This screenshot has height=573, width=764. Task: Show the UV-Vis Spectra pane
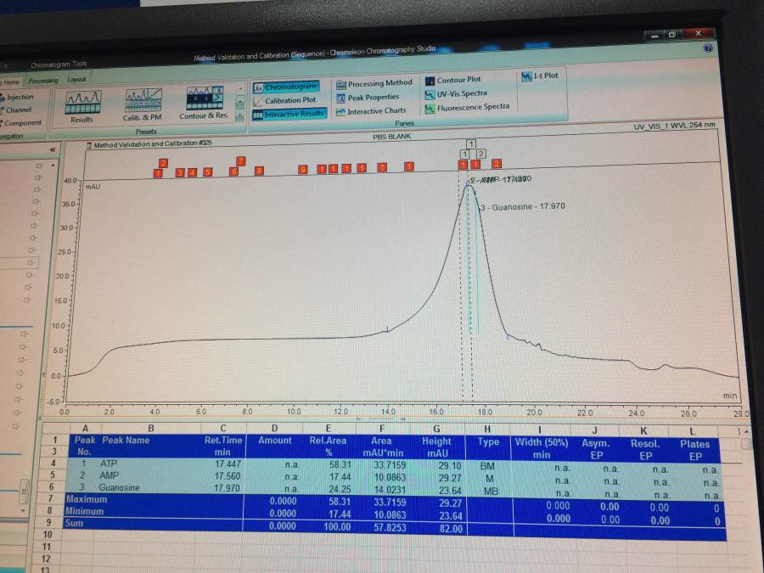coord(456,93)
